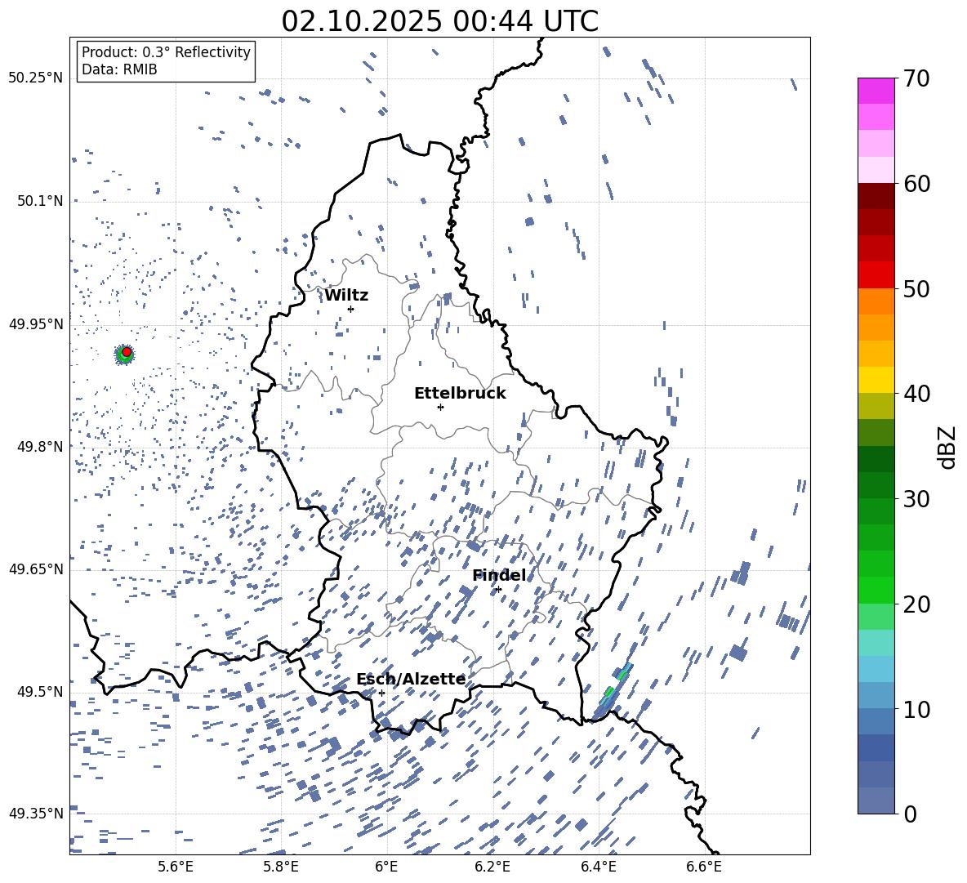Image resolution: width=967 pixels, height=883 pixels.
Task: Click colorbar tick value 50
Action: [916, 288]
